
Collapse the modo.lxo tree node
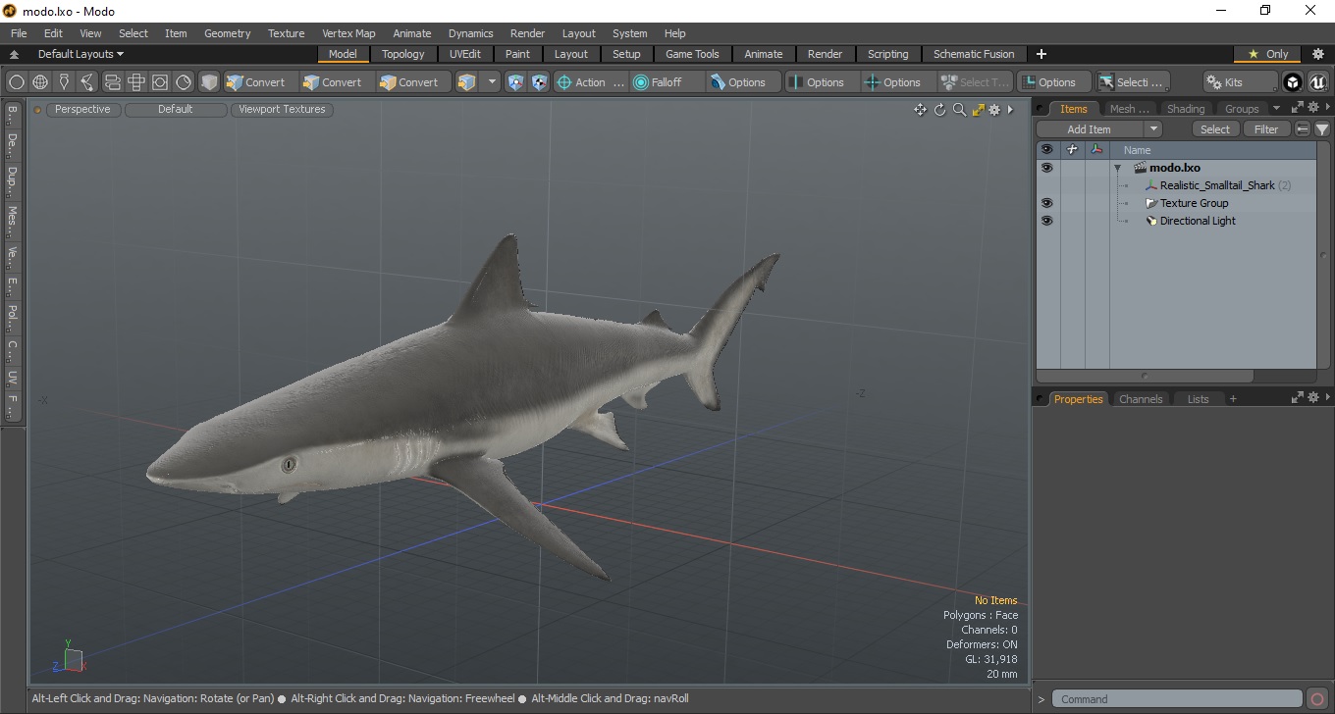click(1117, 168)
